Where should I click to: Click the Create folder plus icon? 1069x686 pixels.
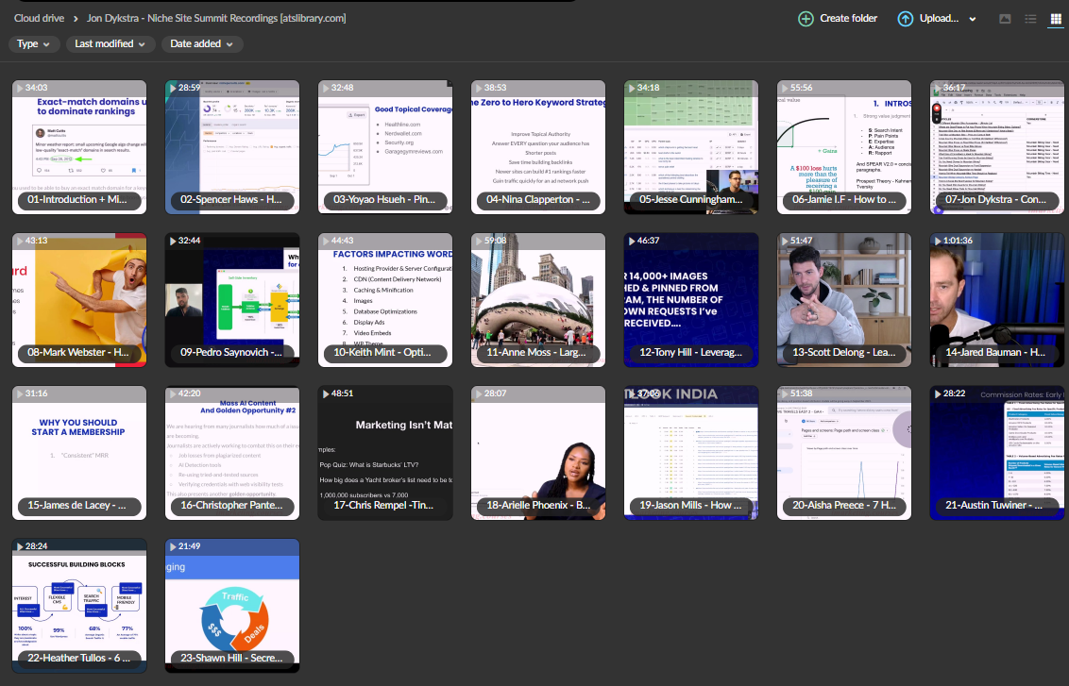coord(806,19)
